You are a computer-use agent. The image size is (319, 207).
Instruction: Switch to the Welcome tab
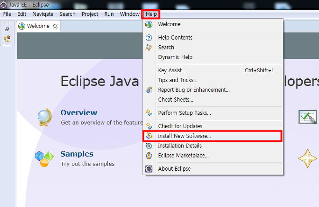(x=38, y=26)
